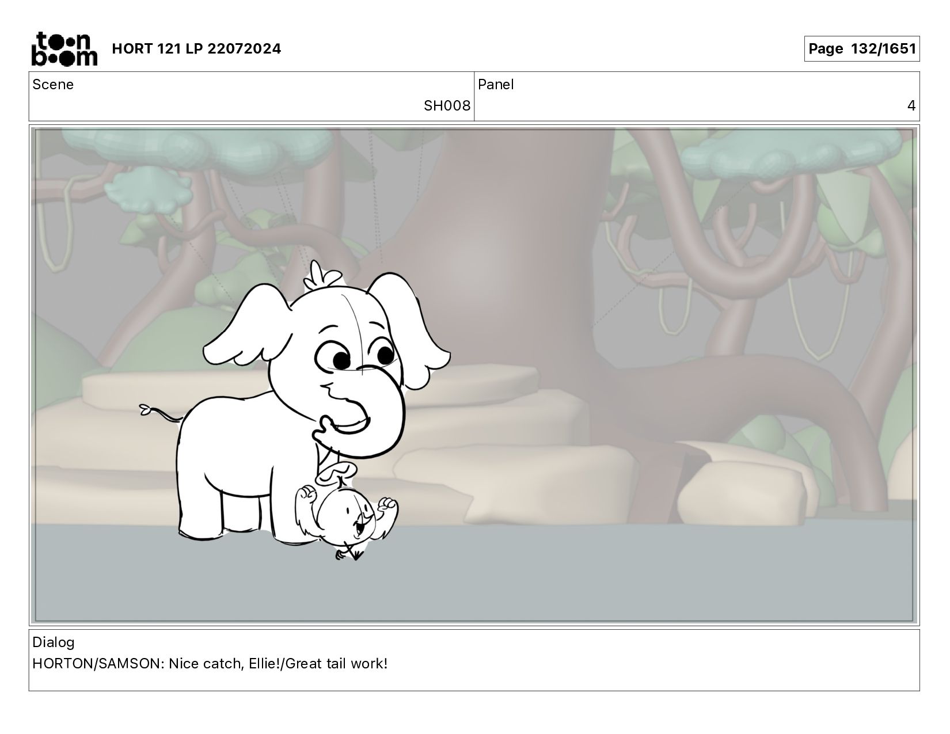Click the "Panel" label

496,85
